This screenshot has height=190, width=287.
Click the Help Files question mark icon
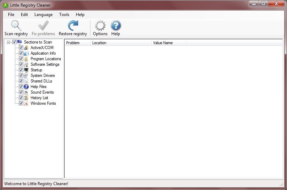tap(26, 87)
